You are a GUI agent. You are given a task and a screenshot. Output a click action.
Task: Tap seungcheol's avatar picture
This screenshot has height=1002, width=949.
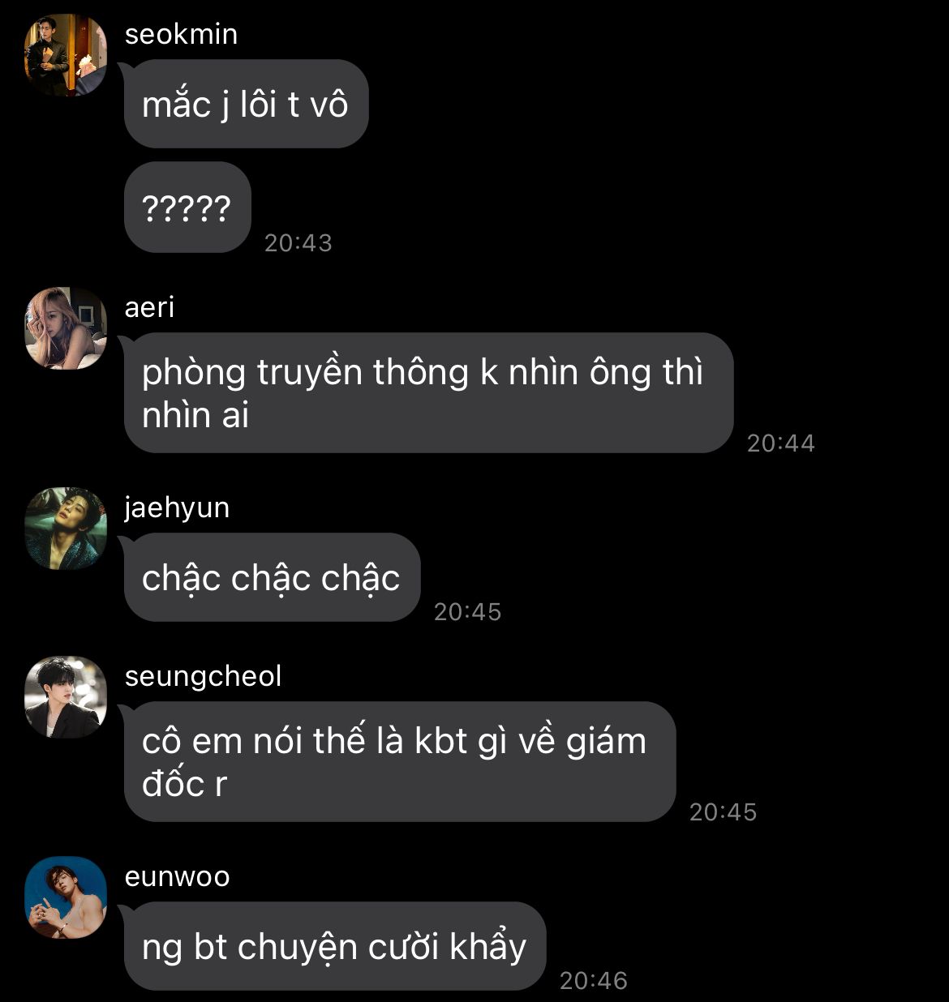click(67, 697)
